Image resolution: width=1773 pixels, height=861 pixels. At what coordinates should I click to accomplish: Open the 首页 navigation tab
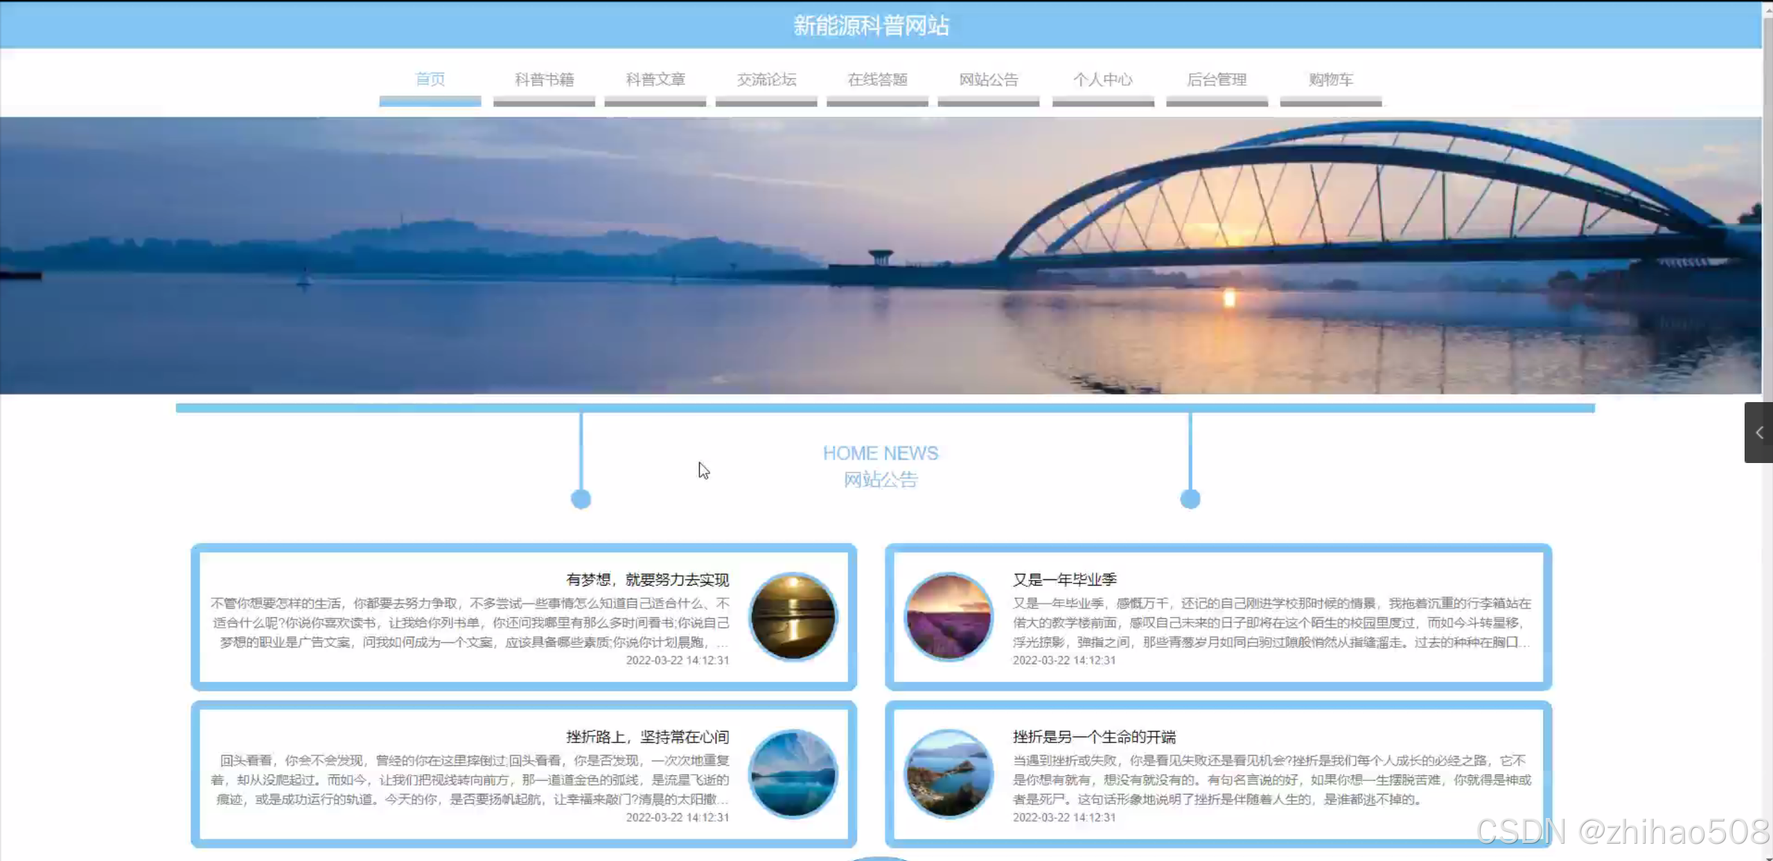click(430, 80)
